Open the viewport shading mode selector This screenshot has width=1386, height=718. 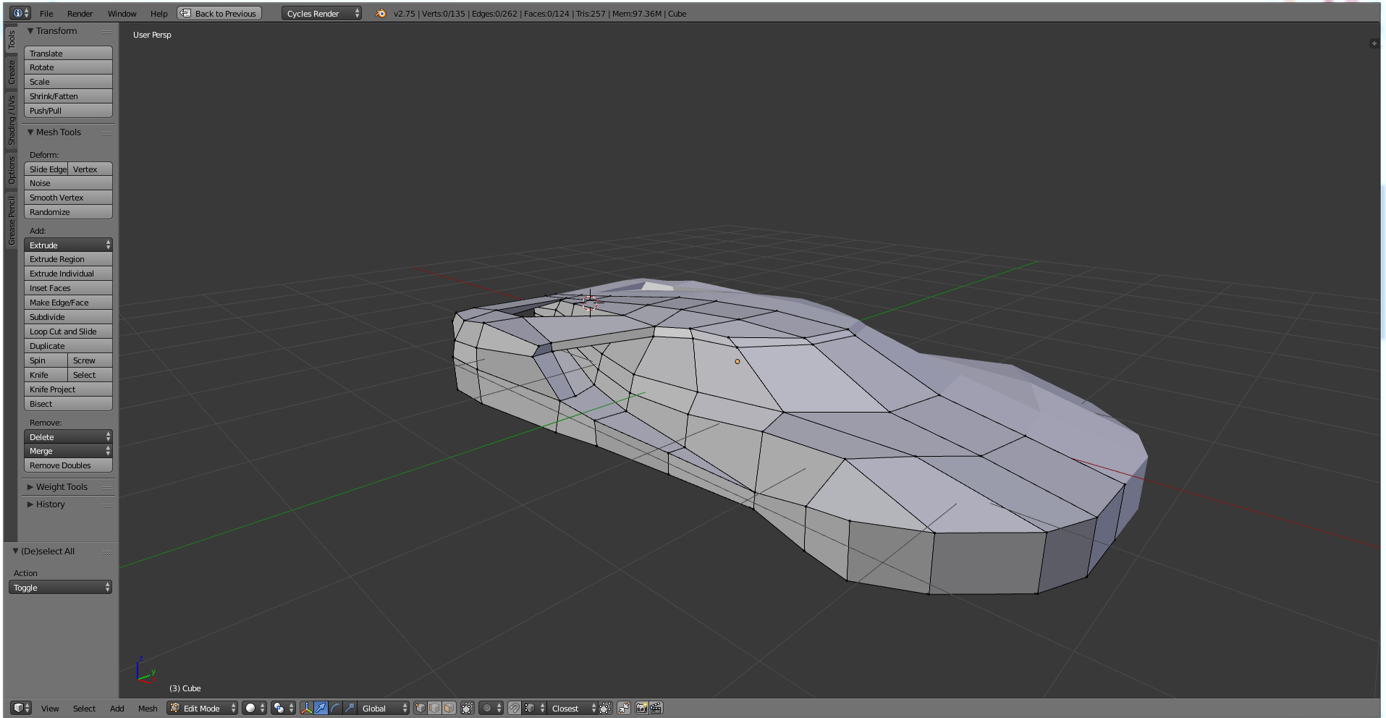254,708
